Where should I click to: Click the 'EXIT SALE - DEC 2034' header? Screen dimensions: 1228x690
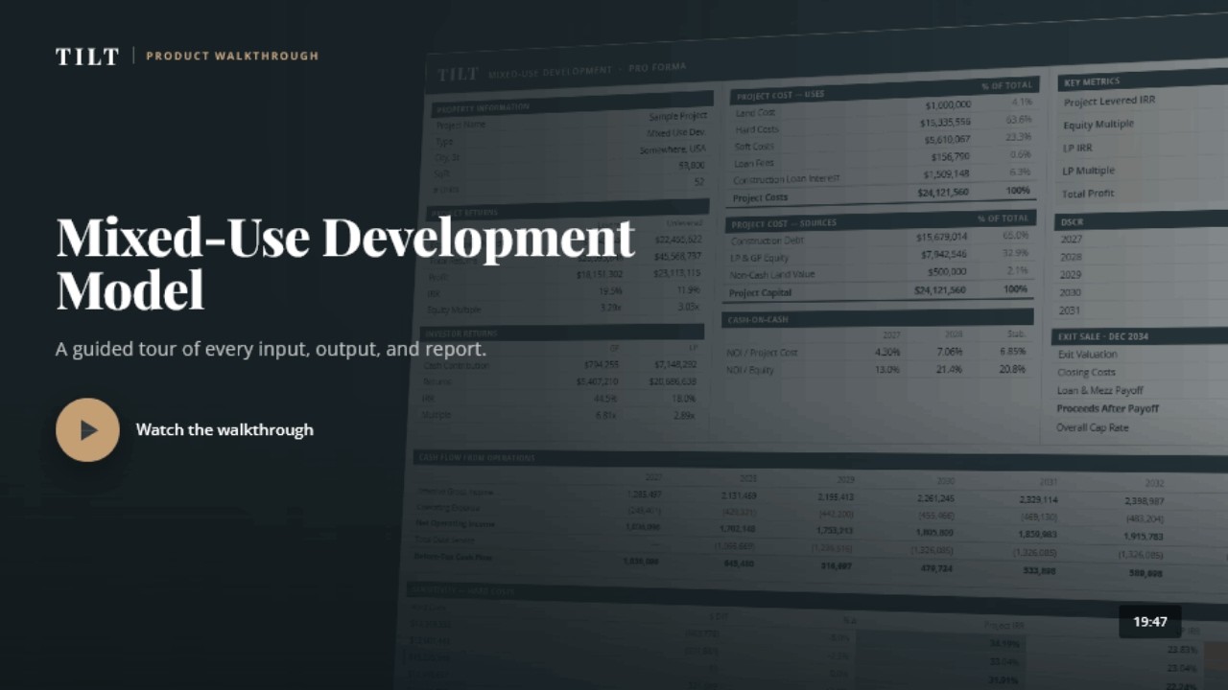coord(1103,336)
